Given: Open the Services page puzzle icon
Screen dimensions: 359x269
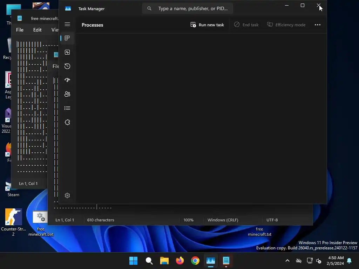Looking at the screenshot, I should tap(67, 122).
